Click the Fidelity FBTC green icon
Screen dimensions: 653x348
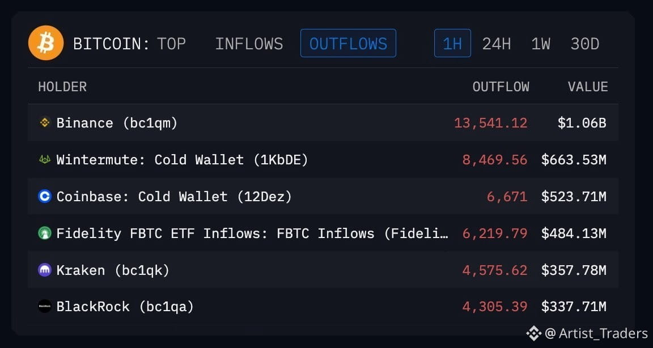[45, 233]
